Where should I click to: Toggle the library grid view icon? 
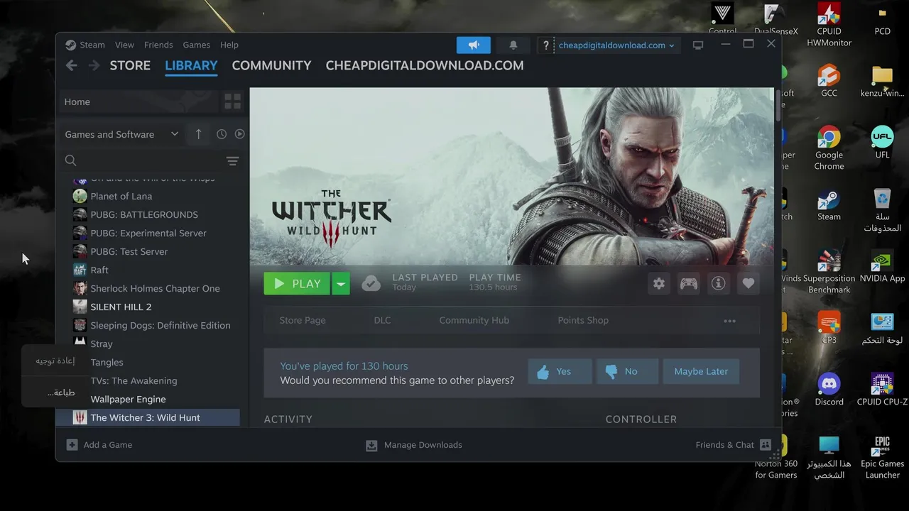232,101
